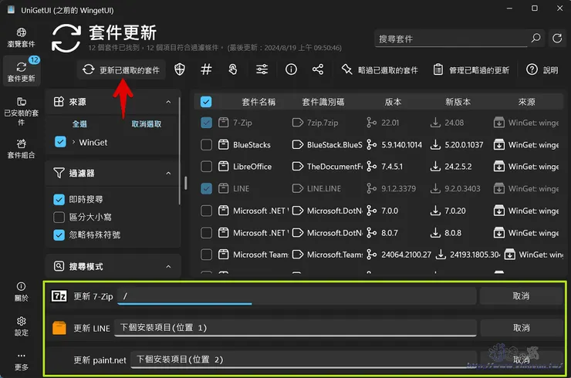Click new version 24.2.5.2 for LibreOffice

[458, 167]
